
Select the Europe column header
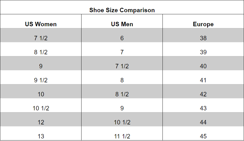203,24
